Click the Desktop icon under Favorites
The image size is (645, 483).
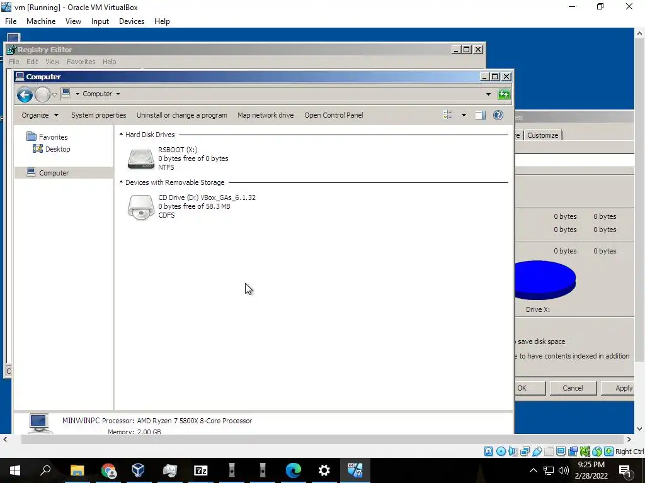pyautogui.click(x=38, y=148)
